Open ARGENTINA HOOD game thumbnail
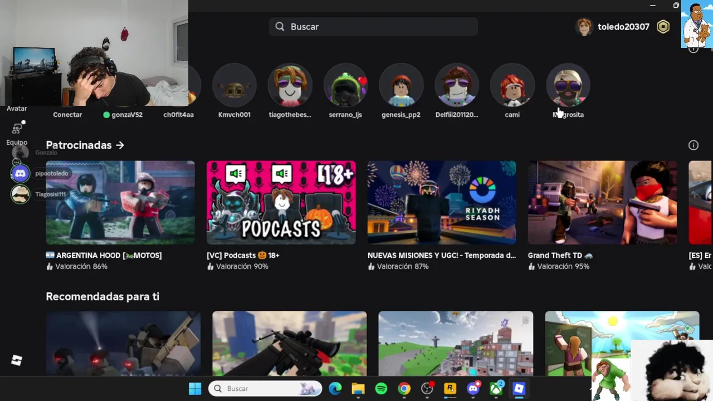 click(120, 203)
